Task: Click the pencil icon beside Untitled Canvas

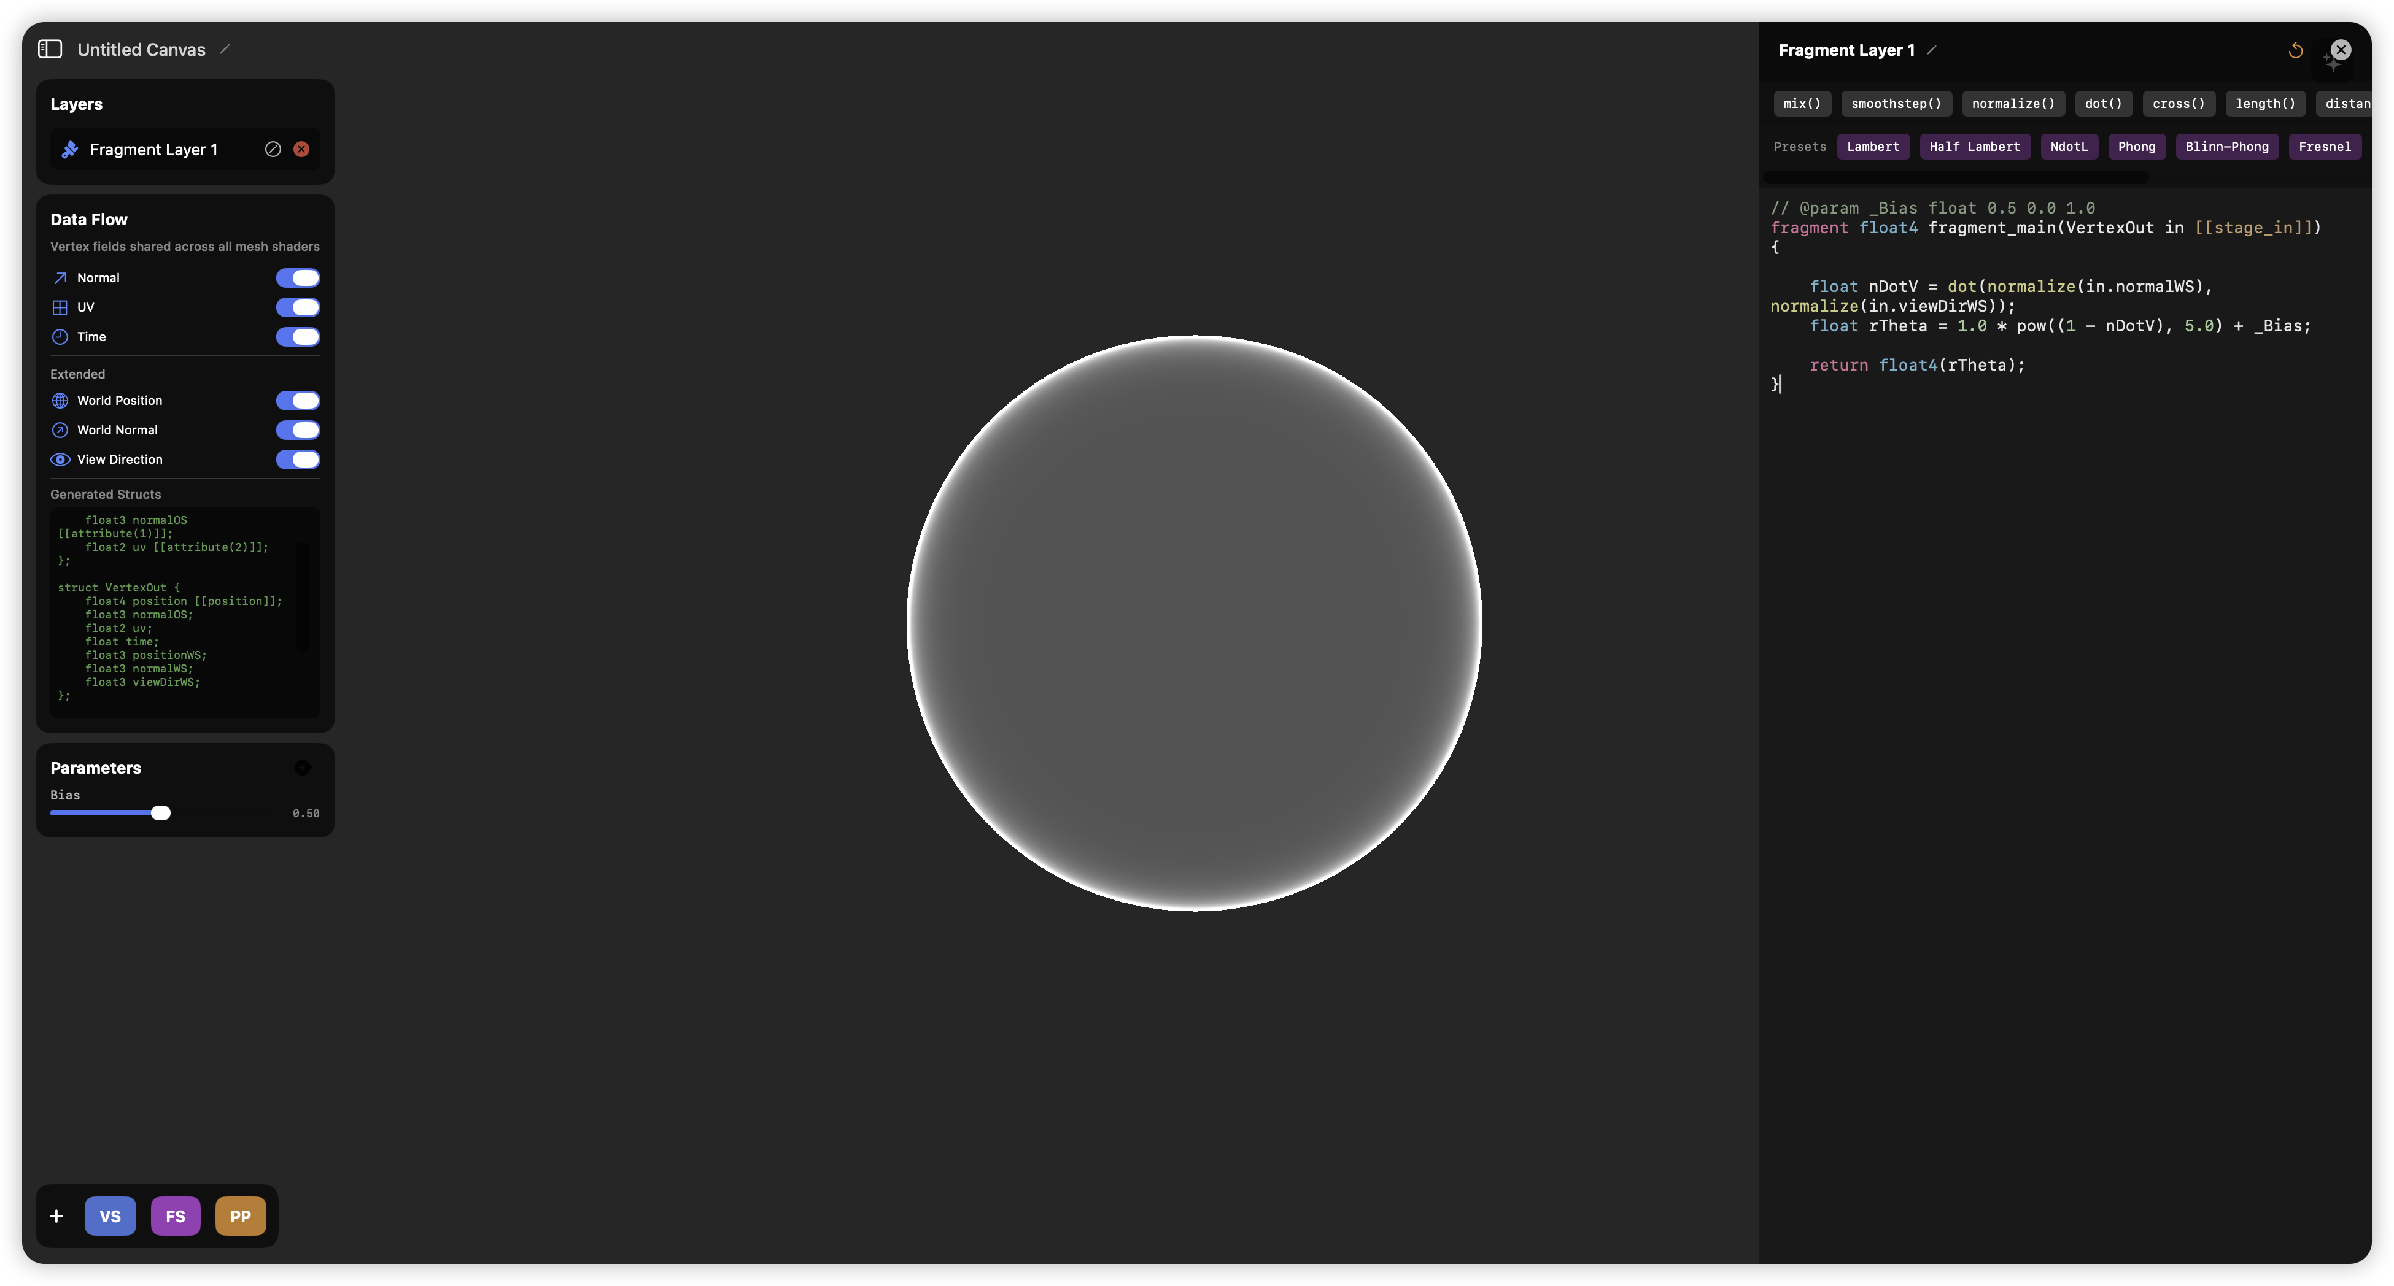Action: 224,49
